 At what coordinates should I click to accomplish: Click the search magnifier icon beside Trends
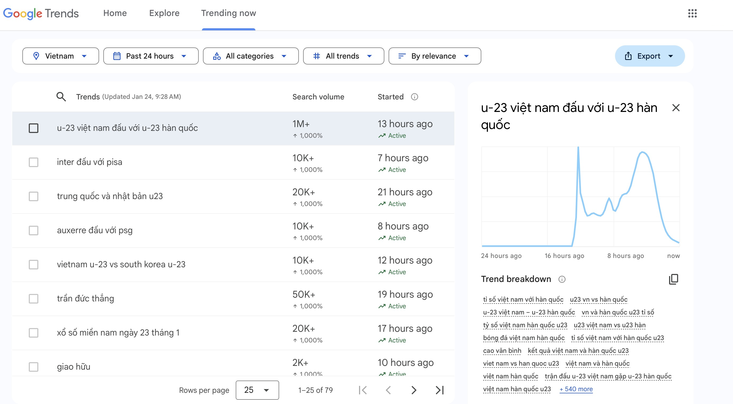[61, 97]
